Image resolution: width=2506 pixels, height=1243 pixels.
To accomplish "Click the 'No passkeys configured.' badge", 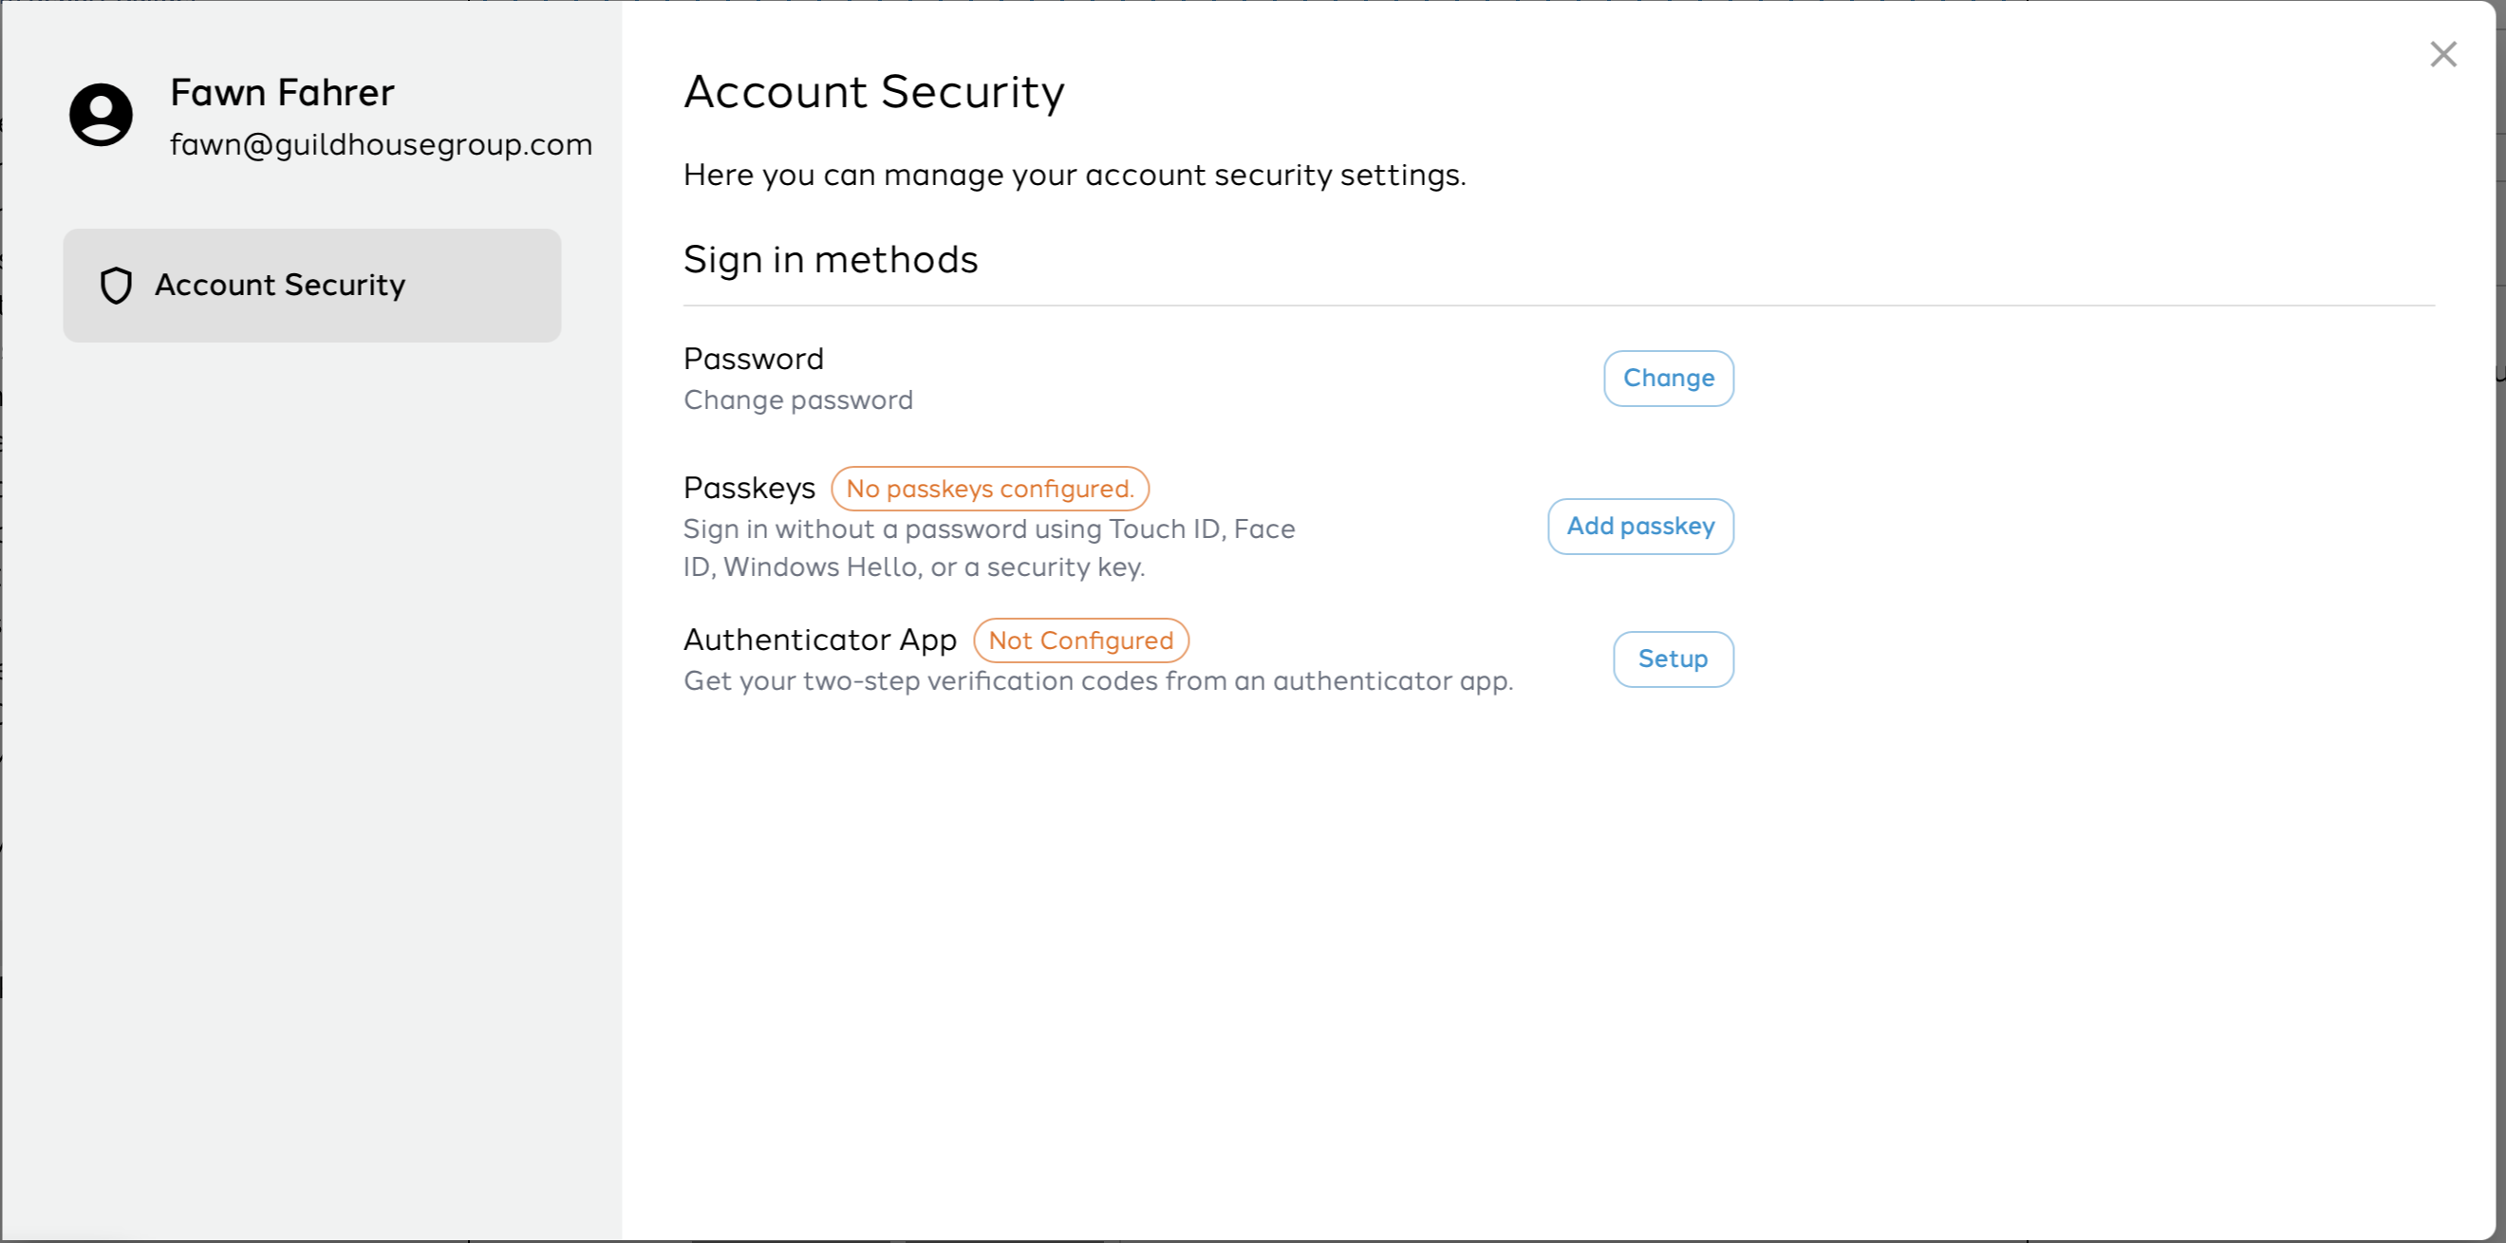I will [x=989, y=489].
